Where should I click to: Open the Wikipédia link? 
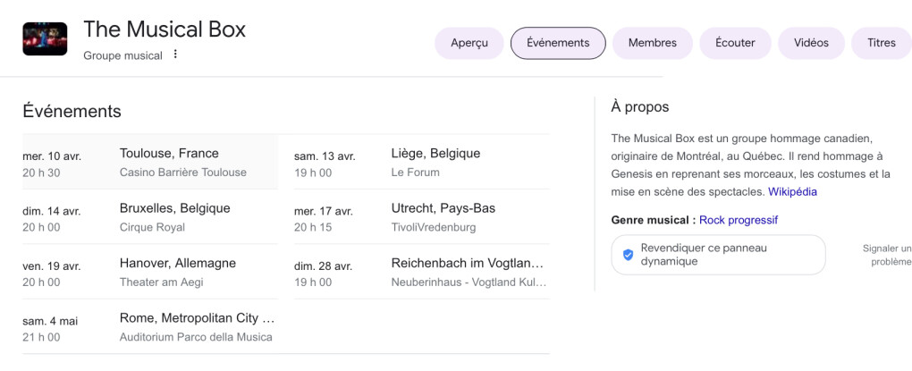coord(792,191)
